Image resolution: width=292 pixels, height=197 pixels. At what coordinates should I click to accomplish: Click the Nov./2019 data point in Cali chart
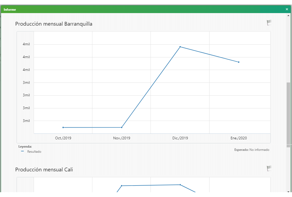click(122, 186)
